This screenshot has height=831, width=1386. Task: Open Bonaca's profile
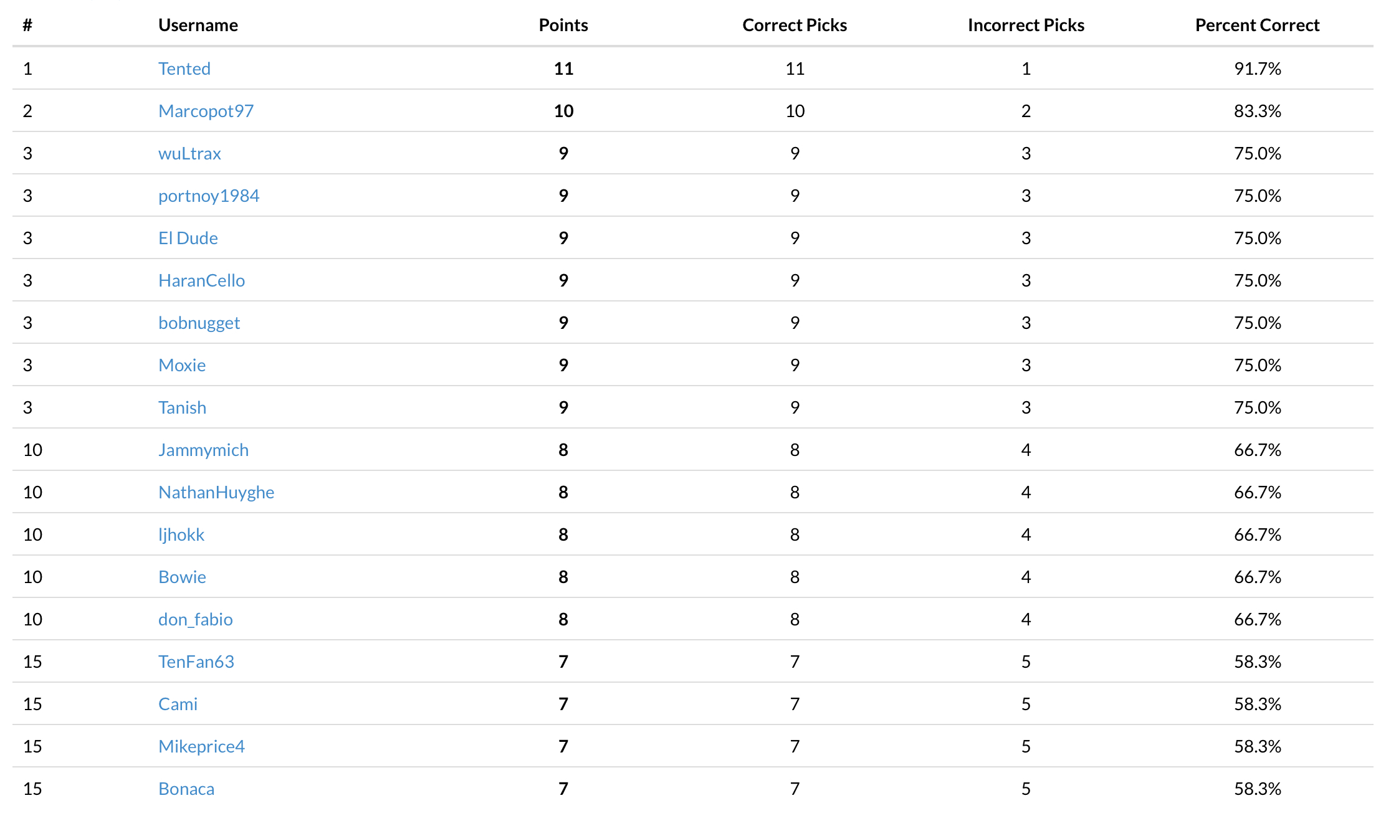[x=186, y=789]
